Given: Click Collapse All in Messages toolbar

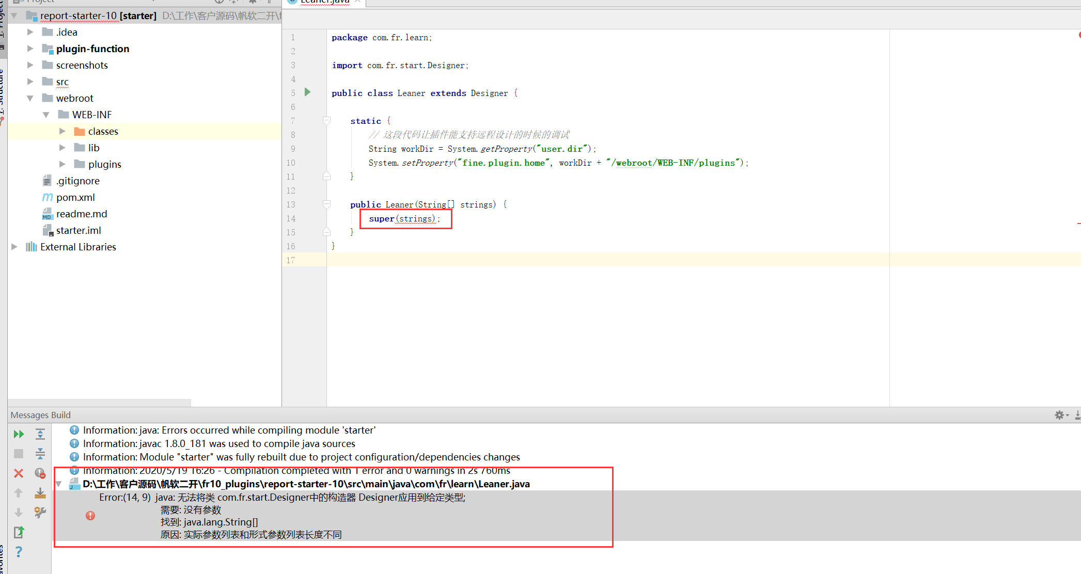Looking at the screenshot, I should [40, 454].
